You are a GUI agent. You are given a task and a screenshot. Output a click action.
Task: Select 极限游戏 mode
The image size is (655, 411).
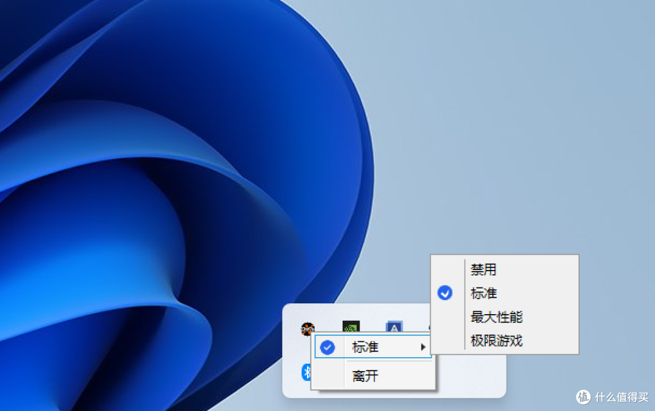click(x=505, y=341)
